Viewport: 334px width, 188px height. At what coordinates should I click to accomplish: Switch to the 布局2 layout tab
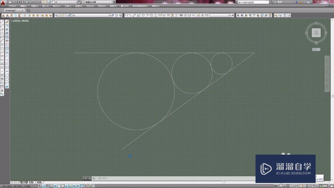click(39, 182)
